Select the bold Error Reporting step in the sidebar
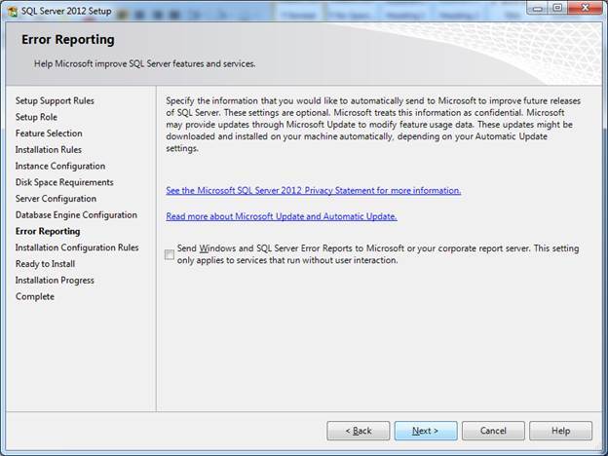Image resolution: width=608 pixels, height=456 pixels. point(48,231)
